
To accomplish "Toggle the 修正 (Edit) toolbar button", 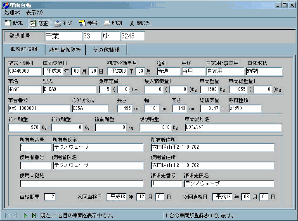I will (39, 23).
